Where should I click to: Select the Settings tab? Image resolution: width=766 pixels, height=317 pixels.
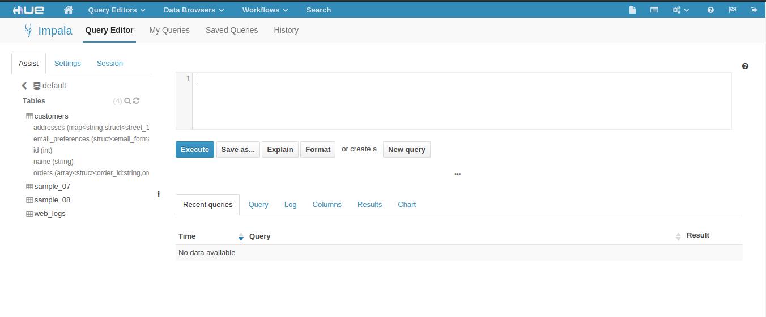click(x=67, y=64)
